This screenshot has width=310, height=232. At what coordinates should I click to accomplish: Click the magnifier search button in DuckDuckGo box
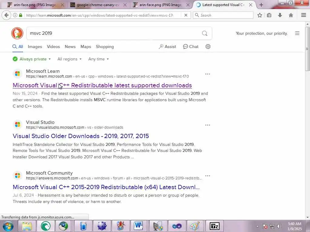(x=205, y=33)
